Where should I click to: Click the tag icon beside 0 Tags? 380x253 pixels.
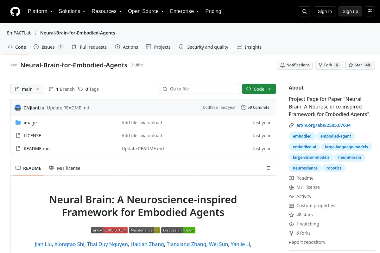(80, 89)
